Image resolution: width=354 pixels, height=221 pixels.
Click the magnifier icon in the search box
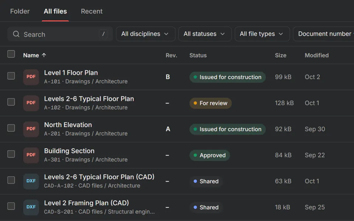(x=16, y=34)
